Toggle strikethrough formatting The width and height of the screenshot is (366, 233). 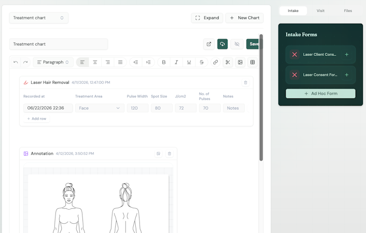tap(202, 62)
